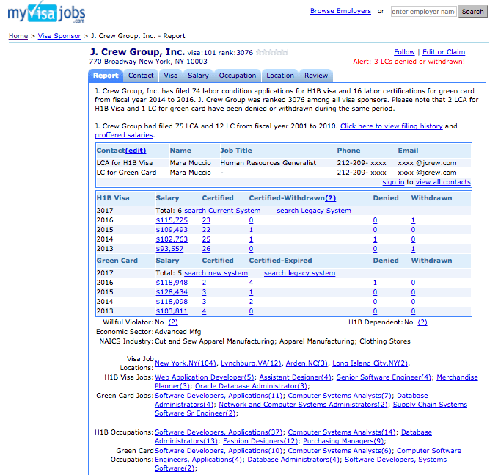
Task: Open Green Card Occupations Computer Systems Analysts(6)
Action: 340,451
